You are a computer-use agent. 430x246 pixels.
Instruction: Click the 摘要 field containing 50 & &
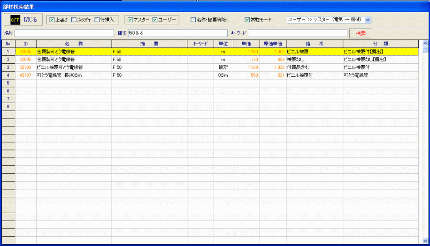point(178,33)
